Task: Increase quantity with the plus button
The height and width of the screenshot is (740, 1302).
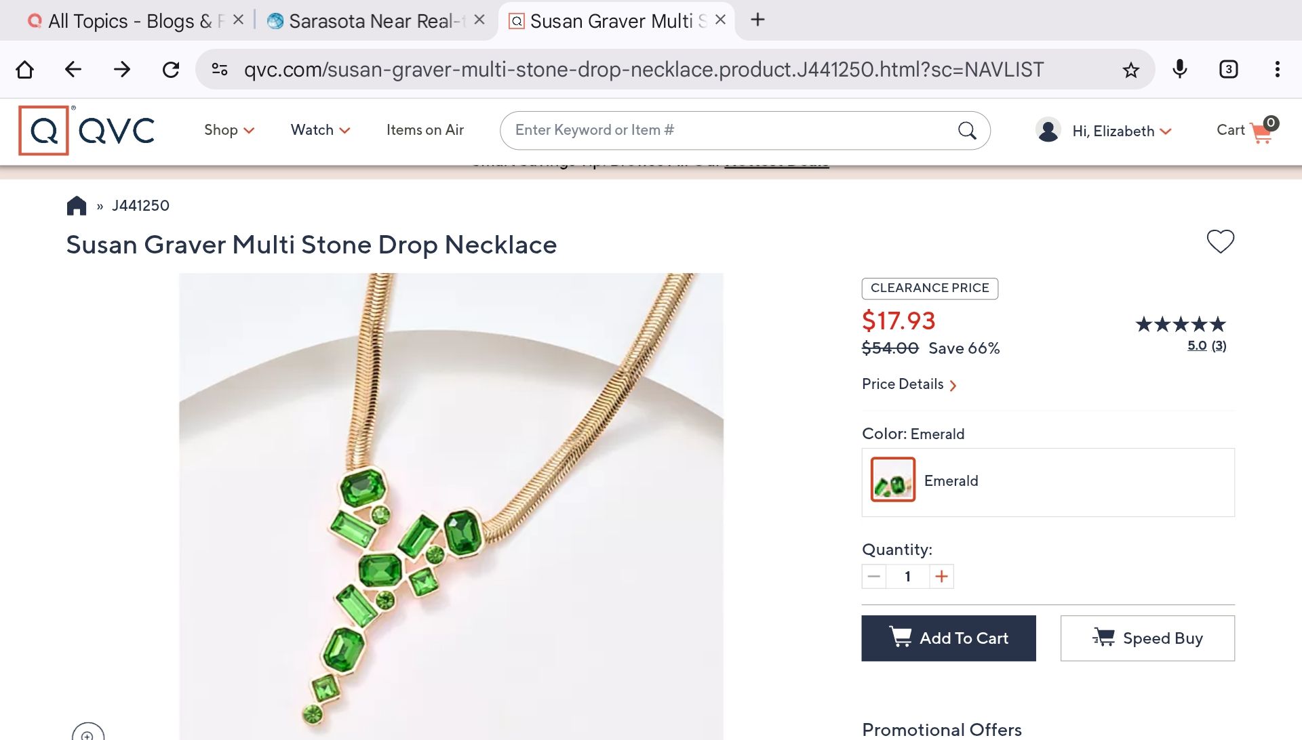Action: 941,577
